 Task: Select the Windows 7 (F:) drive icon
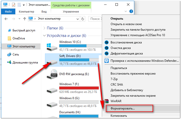click(52, 91)
